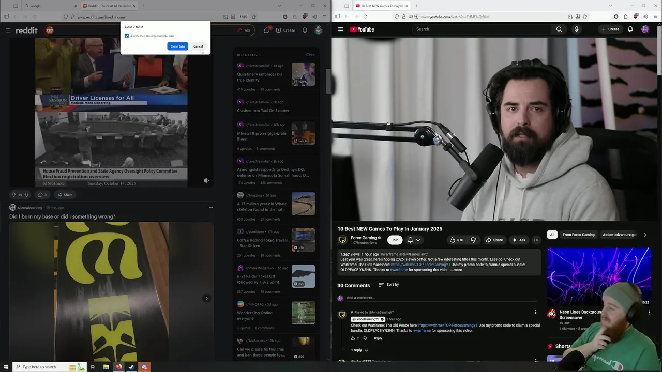Open Reddit chat icon
Screen dimensions: 662x372
pyautogui.click(x=267, y=30)
